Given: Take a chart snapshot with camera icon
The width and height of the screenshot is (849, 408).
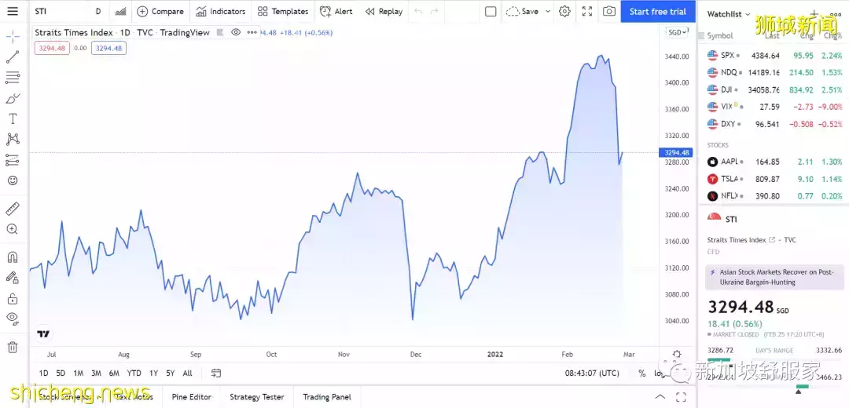Looking at the screenshot, I should coord(609,12).
